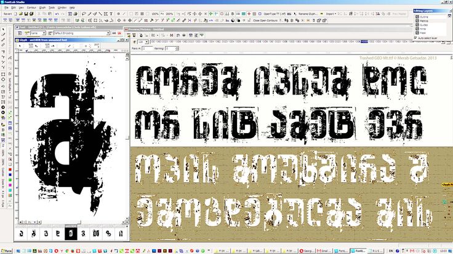Screen dimensions: 453x254
Task: Select the ellipse tool in left toolbox
Action: click(3, 80)
